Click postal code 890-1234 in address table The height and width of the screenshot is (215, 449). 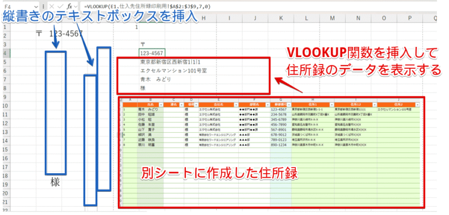tap(279, 145)
